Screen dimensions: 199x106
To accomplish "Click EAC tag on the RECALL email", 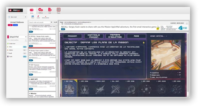I will [x=31, y=46].
